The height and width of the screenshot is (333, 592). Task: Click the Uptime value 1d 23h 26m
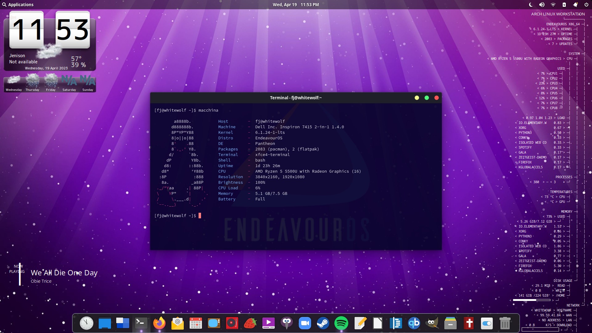tap(268, 166)
